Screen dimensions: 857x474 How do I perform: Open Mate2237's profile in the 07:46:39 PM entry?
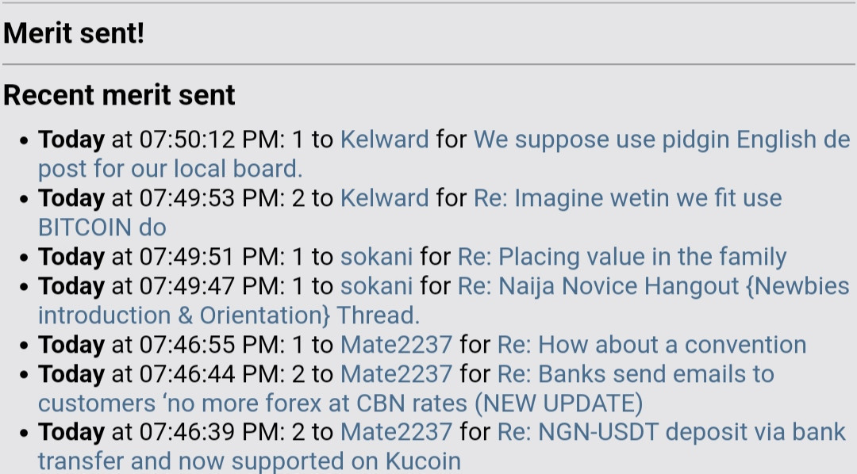pos(396,433)
